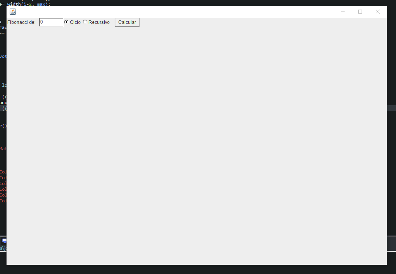Image resolution: width=396 pixels, height=274 pixels.
Task: Click the highlighted editor line at right edge
Action: point(391,108)
